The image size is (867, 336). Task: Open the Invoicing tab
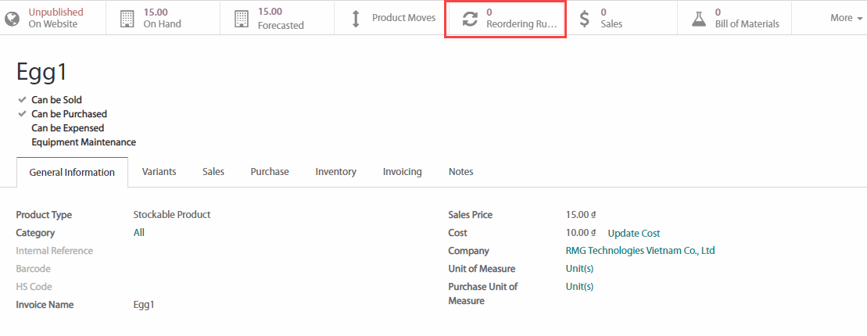click(402, 172)
